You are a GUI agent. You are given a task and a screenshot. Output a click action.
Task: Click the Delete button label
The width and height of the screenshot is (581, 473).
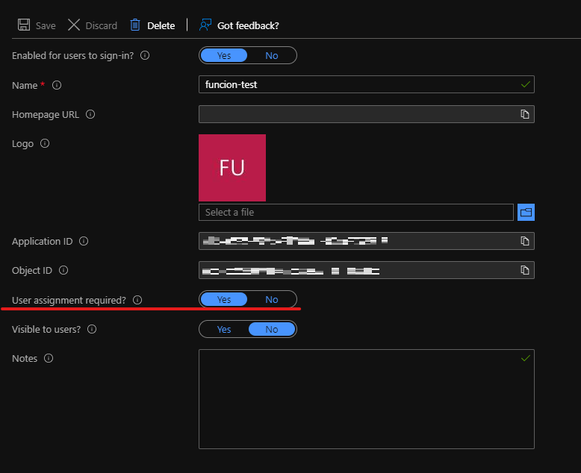[x=161, y=25]
